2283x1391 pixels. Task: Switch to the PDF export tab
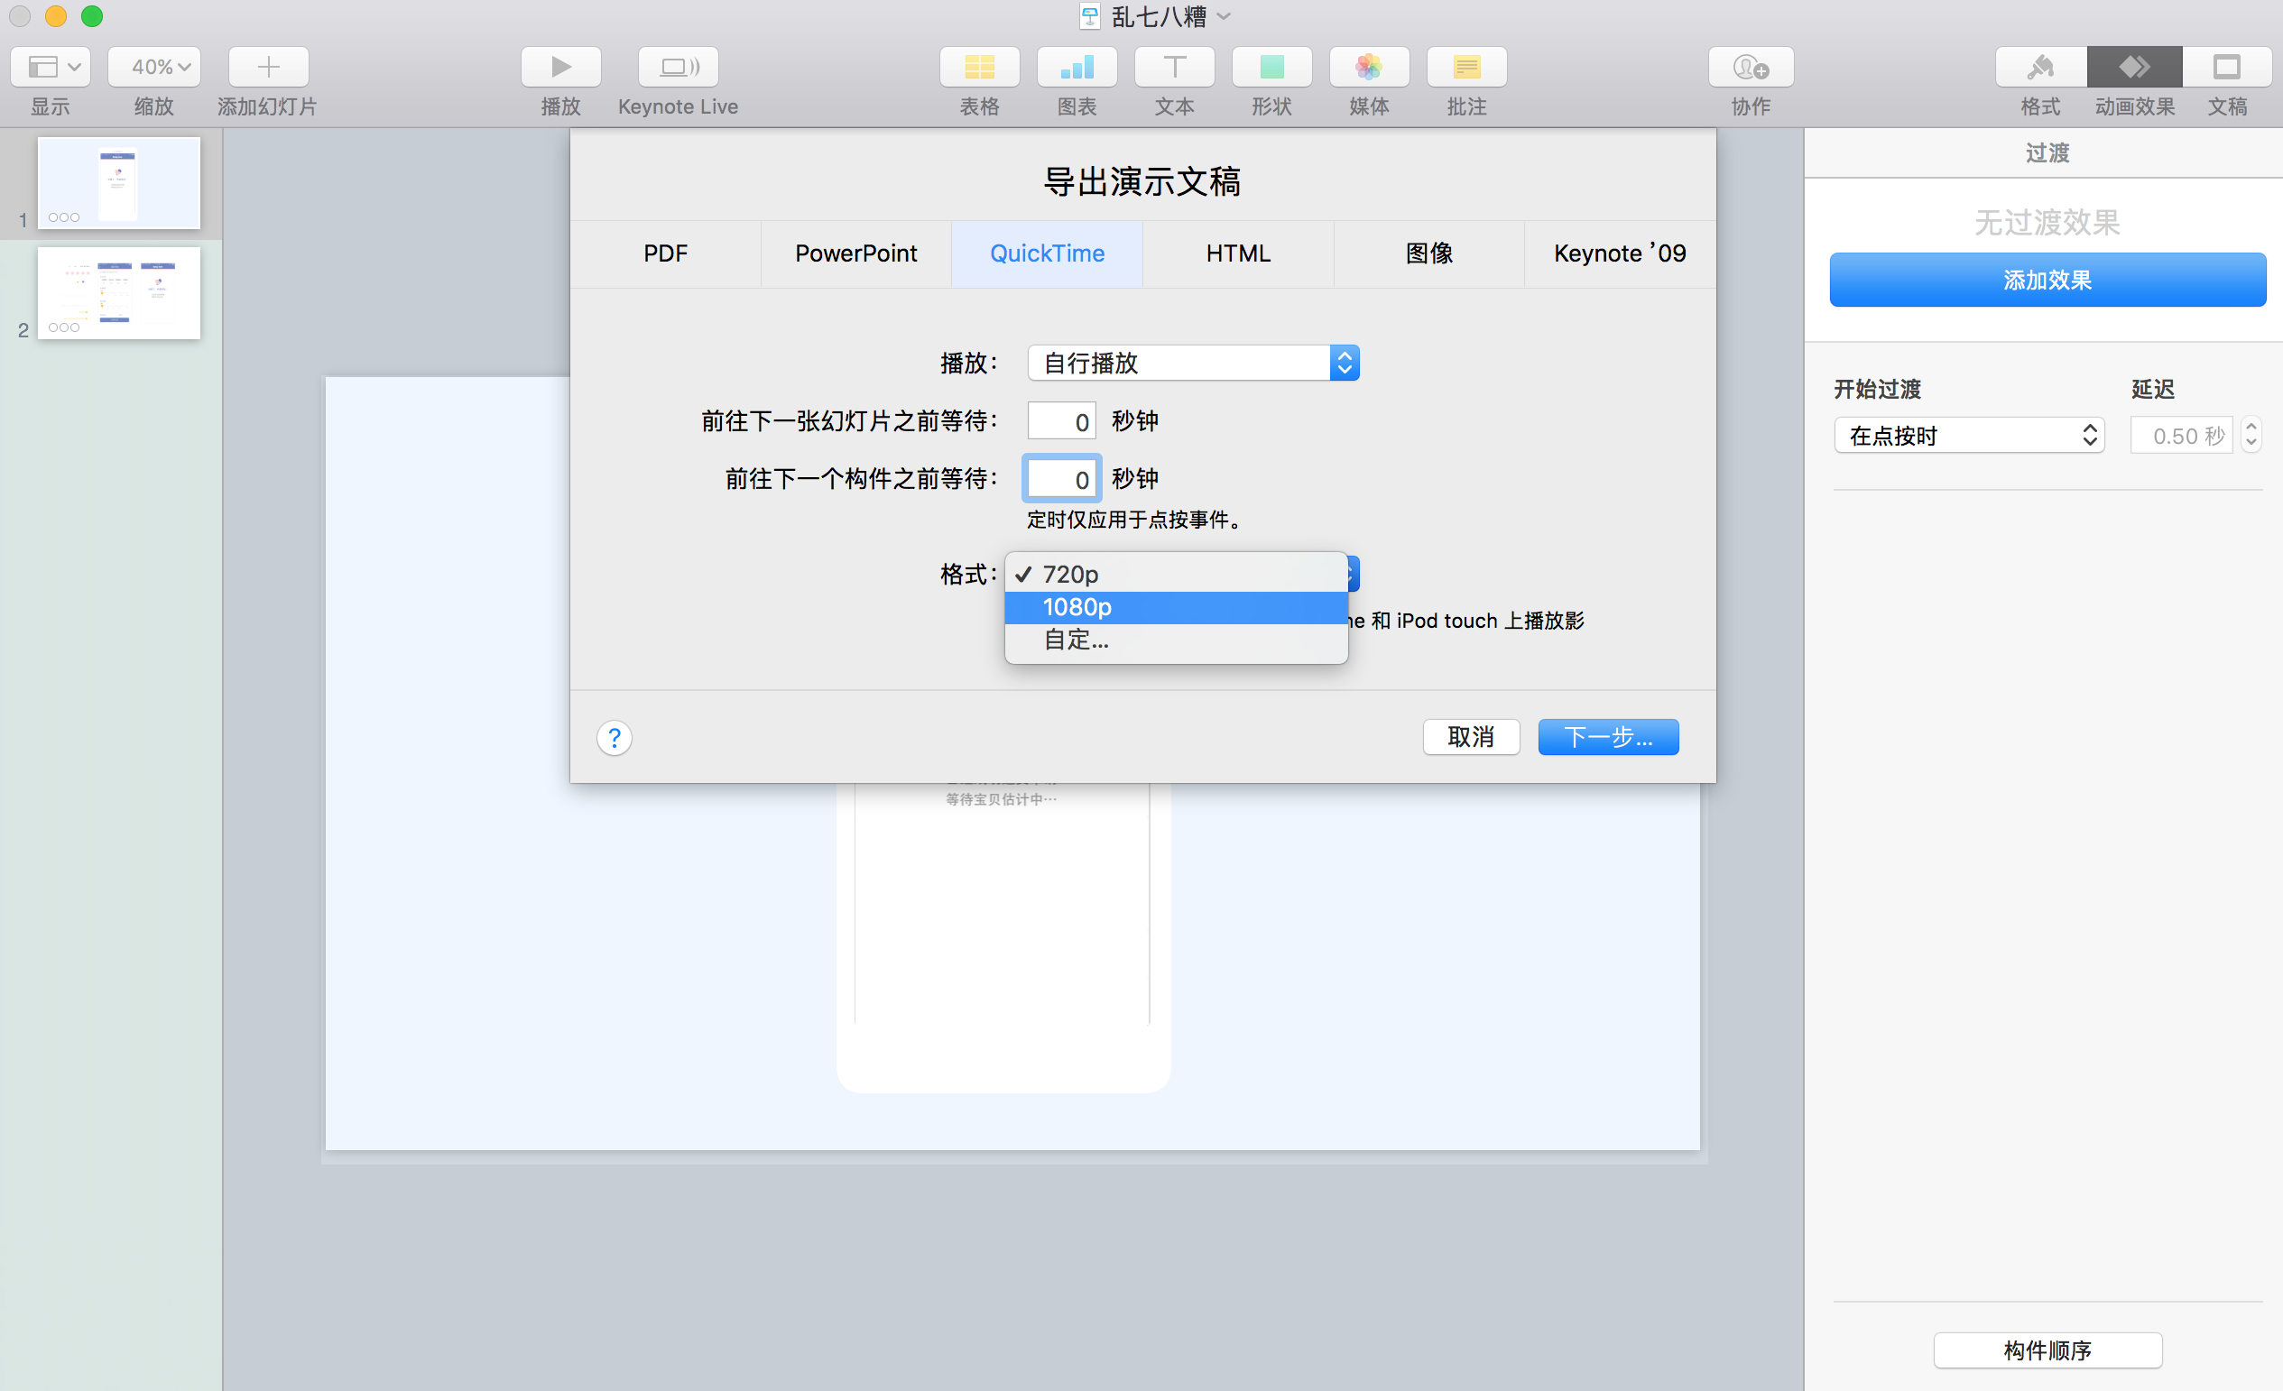tap(665, 253)
